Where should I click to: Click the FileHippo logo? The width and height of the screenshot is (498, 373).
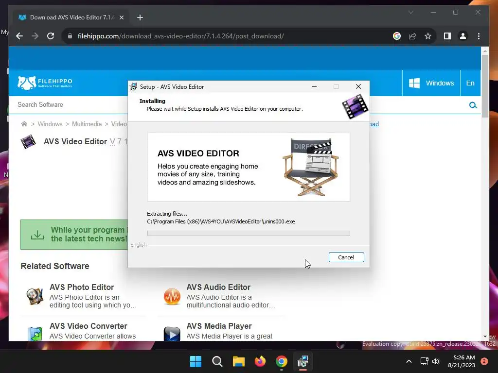[x=45, y=83]
